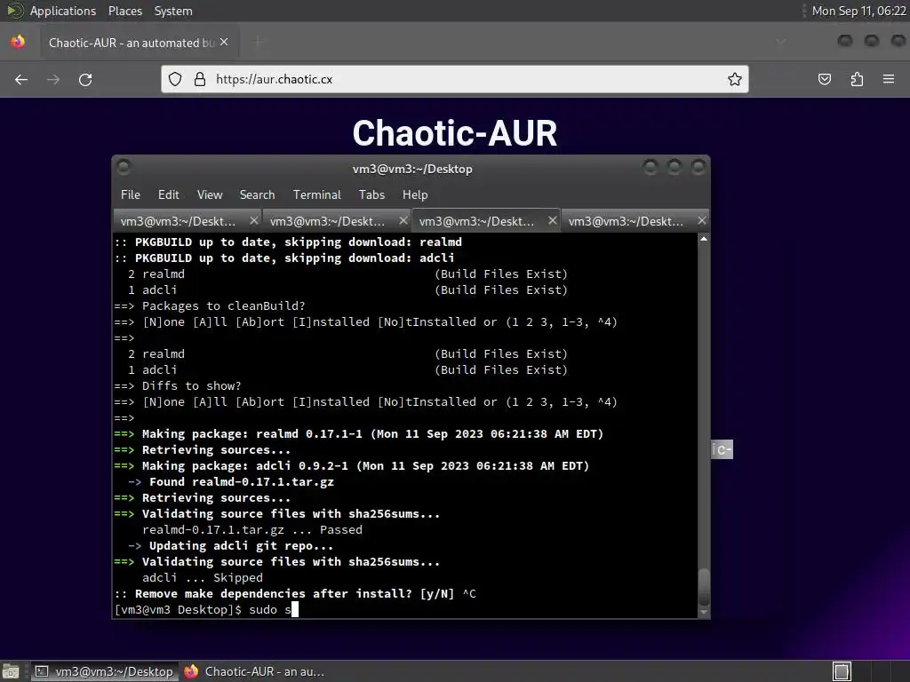The width and height of the screenshot is (910, 682).
Task: Select terminal vm3@vm3:~/Desktop taskbar button
Action: (105, 671)
